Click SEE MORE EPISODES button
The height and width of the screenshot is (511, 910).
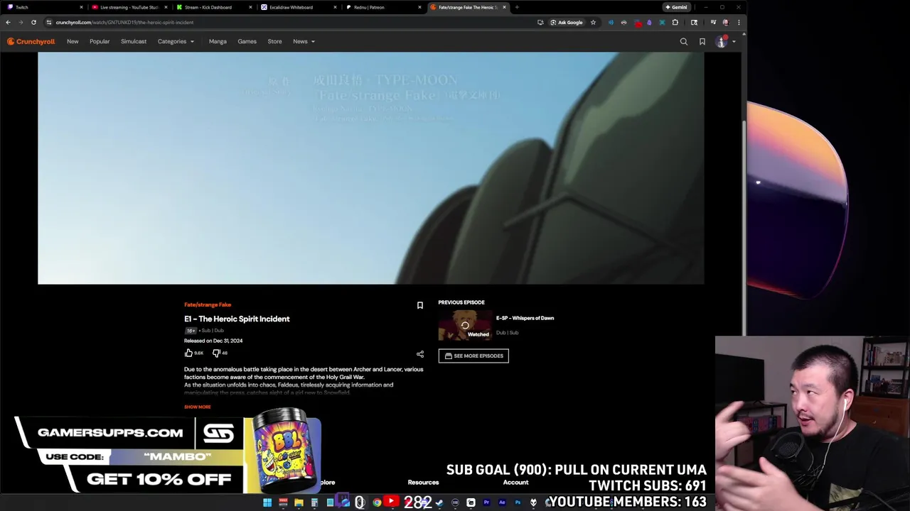click(473, 356)
